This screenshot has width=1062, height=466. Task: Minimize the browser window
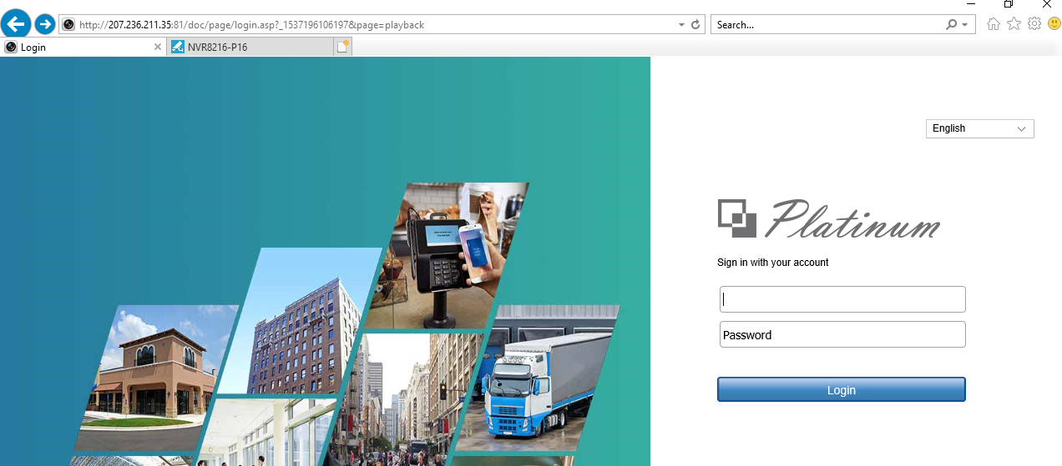(x=970, y=4)
